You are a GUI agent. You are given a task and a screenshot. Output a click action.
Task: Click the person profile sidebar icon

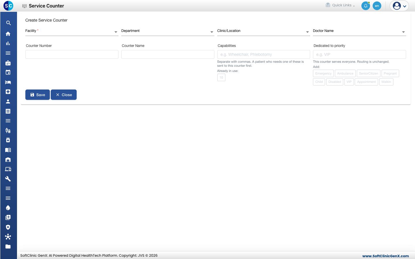tap(8, 102)
